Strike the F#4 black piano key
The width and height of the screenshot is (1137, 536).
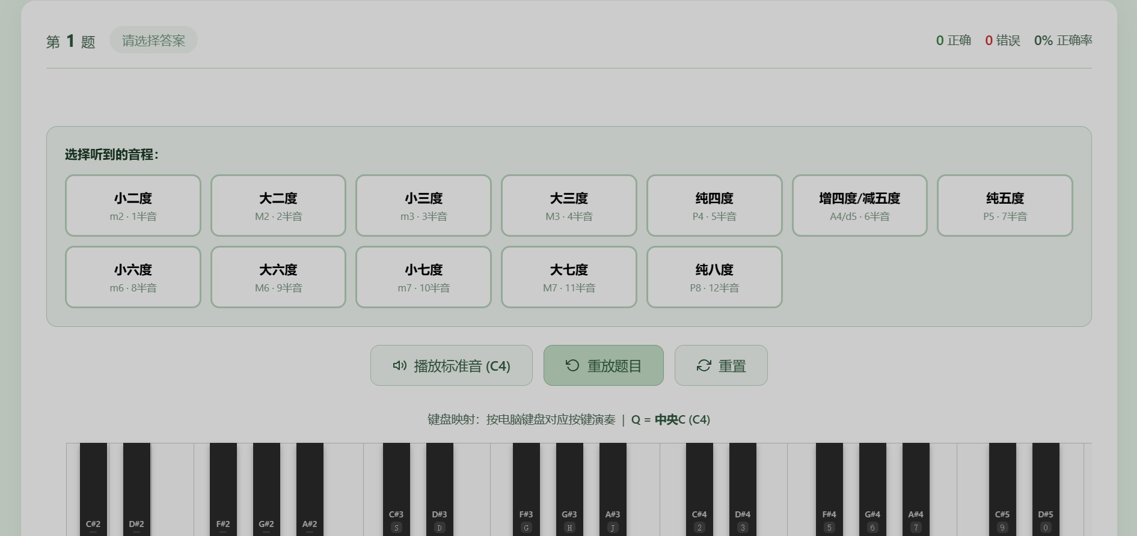pyautogui.click(x=829, y=489)
